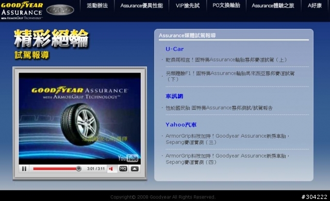The image size is (330, 201).
Task: Click the YouTube logo in the video
Action: point(128,158)
